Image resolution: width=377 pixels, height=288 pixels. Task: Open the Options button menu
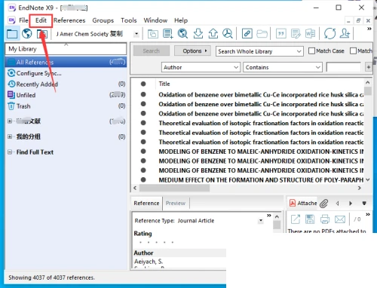click(192, 51)
